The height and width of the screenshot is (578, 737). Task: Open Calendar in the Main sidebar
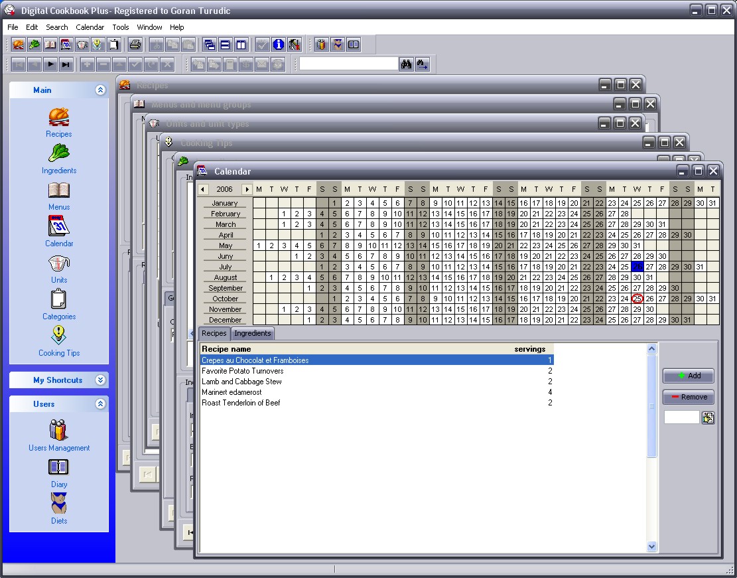(x=59, y=232)
